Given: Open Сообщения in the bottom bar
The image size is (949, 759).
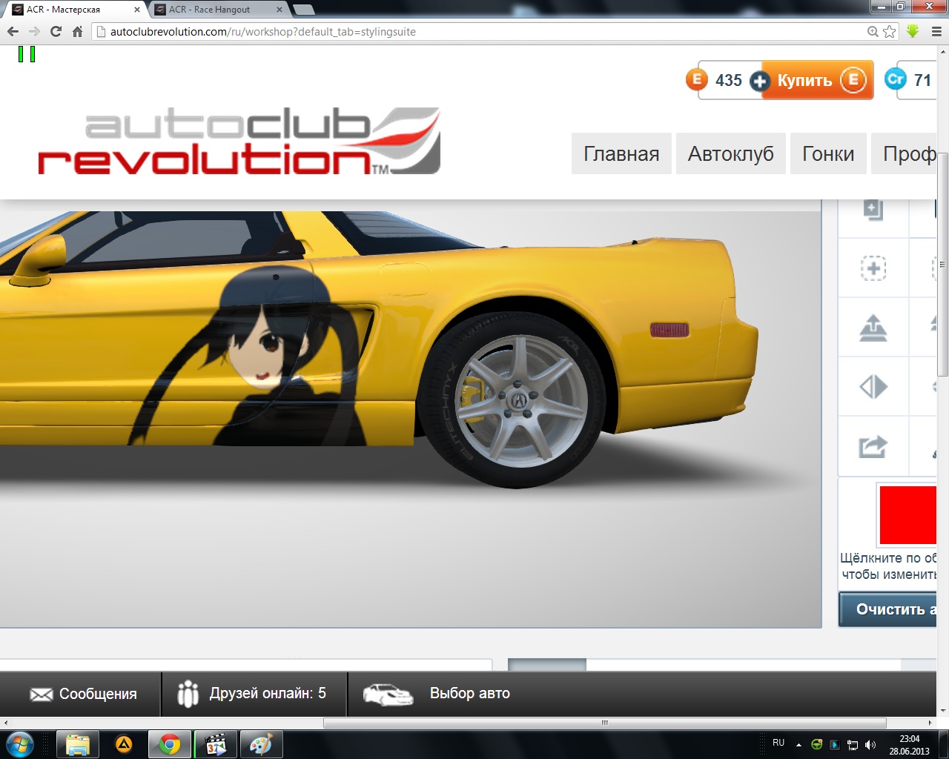Looking at the screenshot, I should tap(98, 694).
